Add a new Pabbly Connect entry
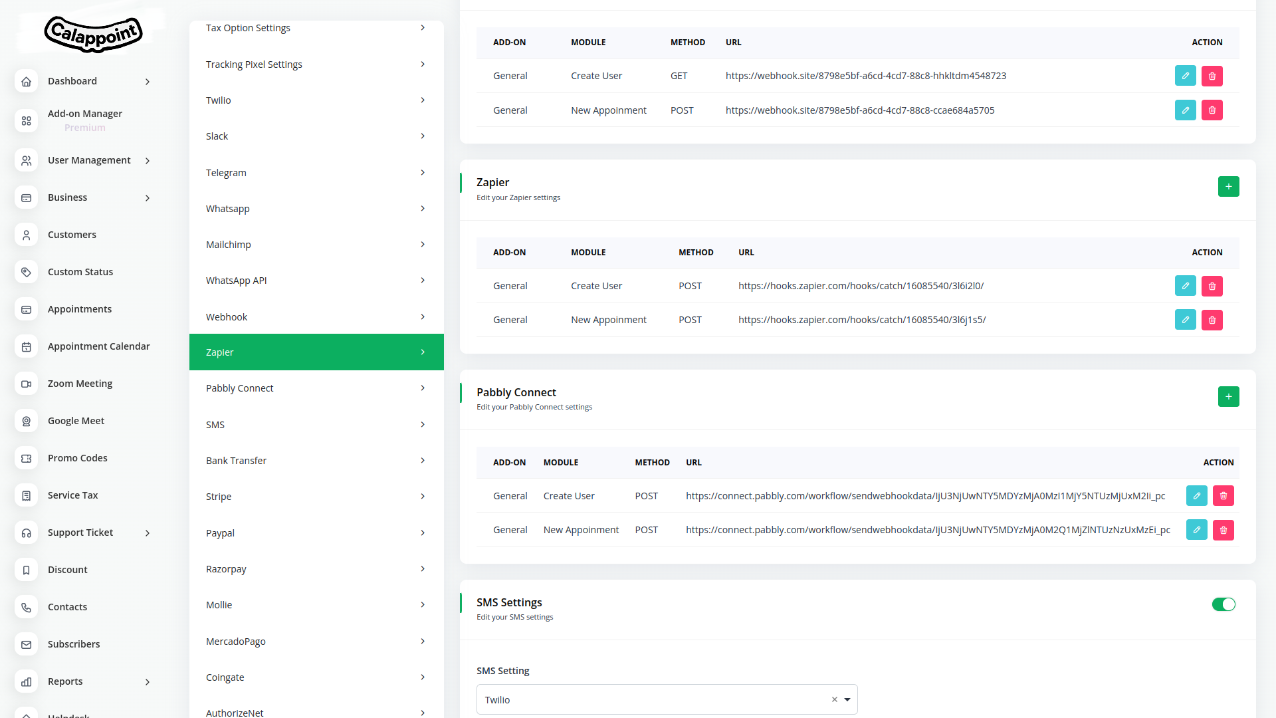Image resolution: width=1276 pixels, height=718 pixels. point(1228,397)
